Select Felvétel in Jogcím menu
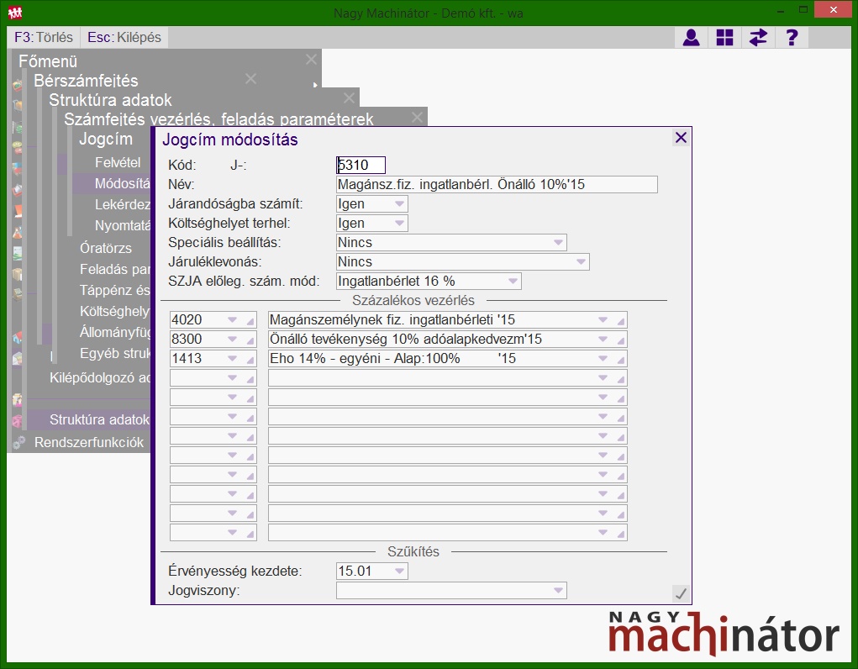 [118, 162]
